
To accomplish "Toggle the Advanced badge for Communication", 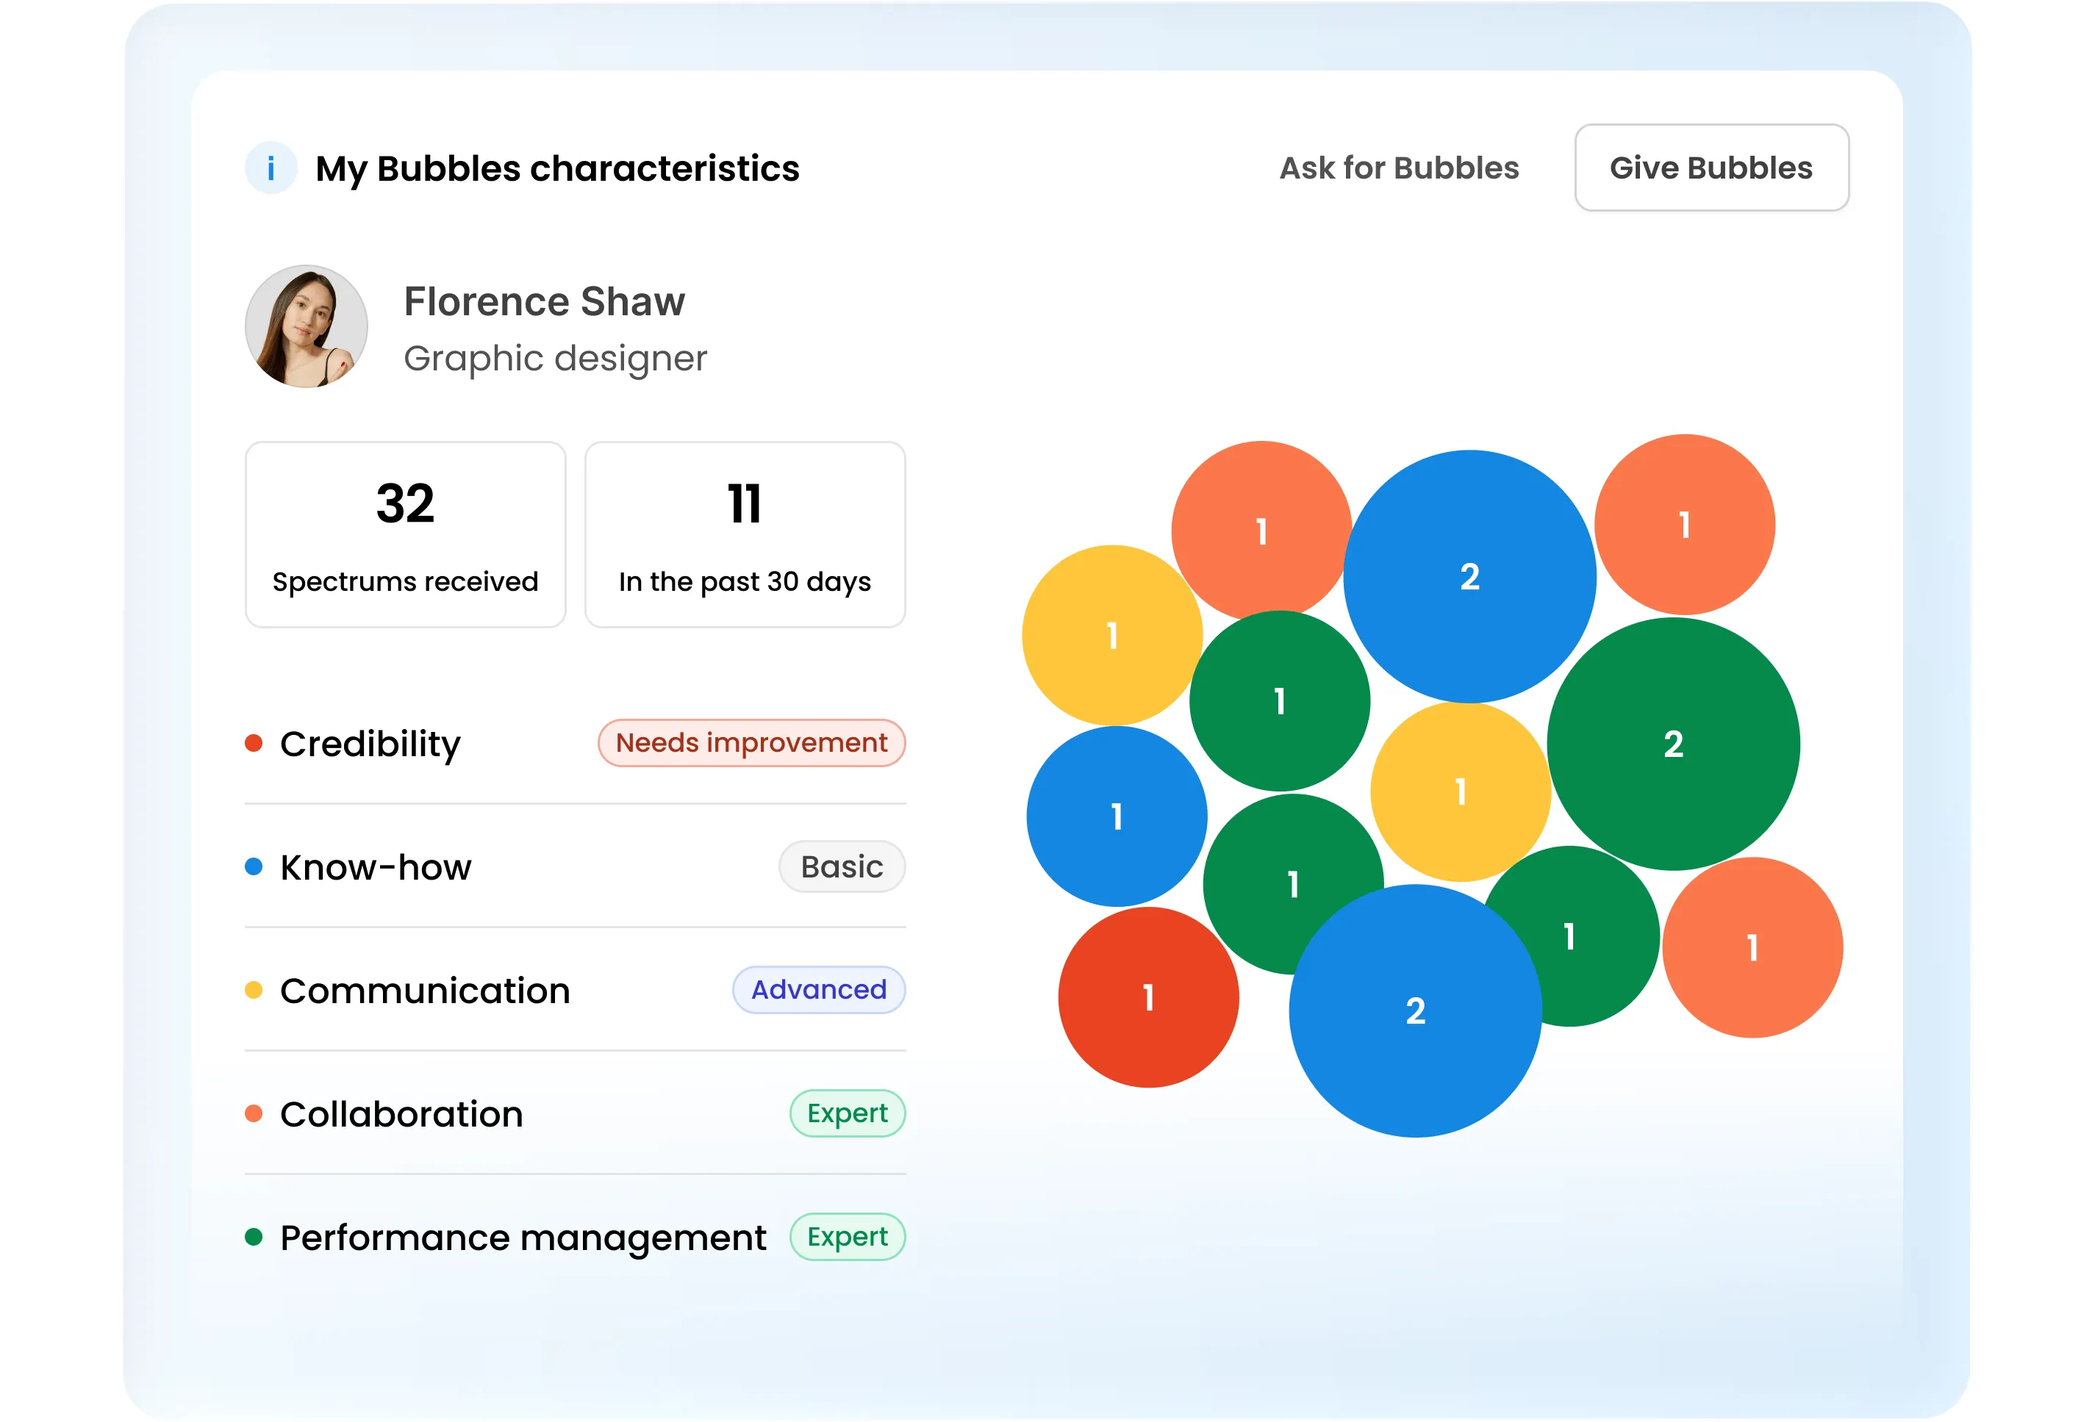I will click(817, 991).
